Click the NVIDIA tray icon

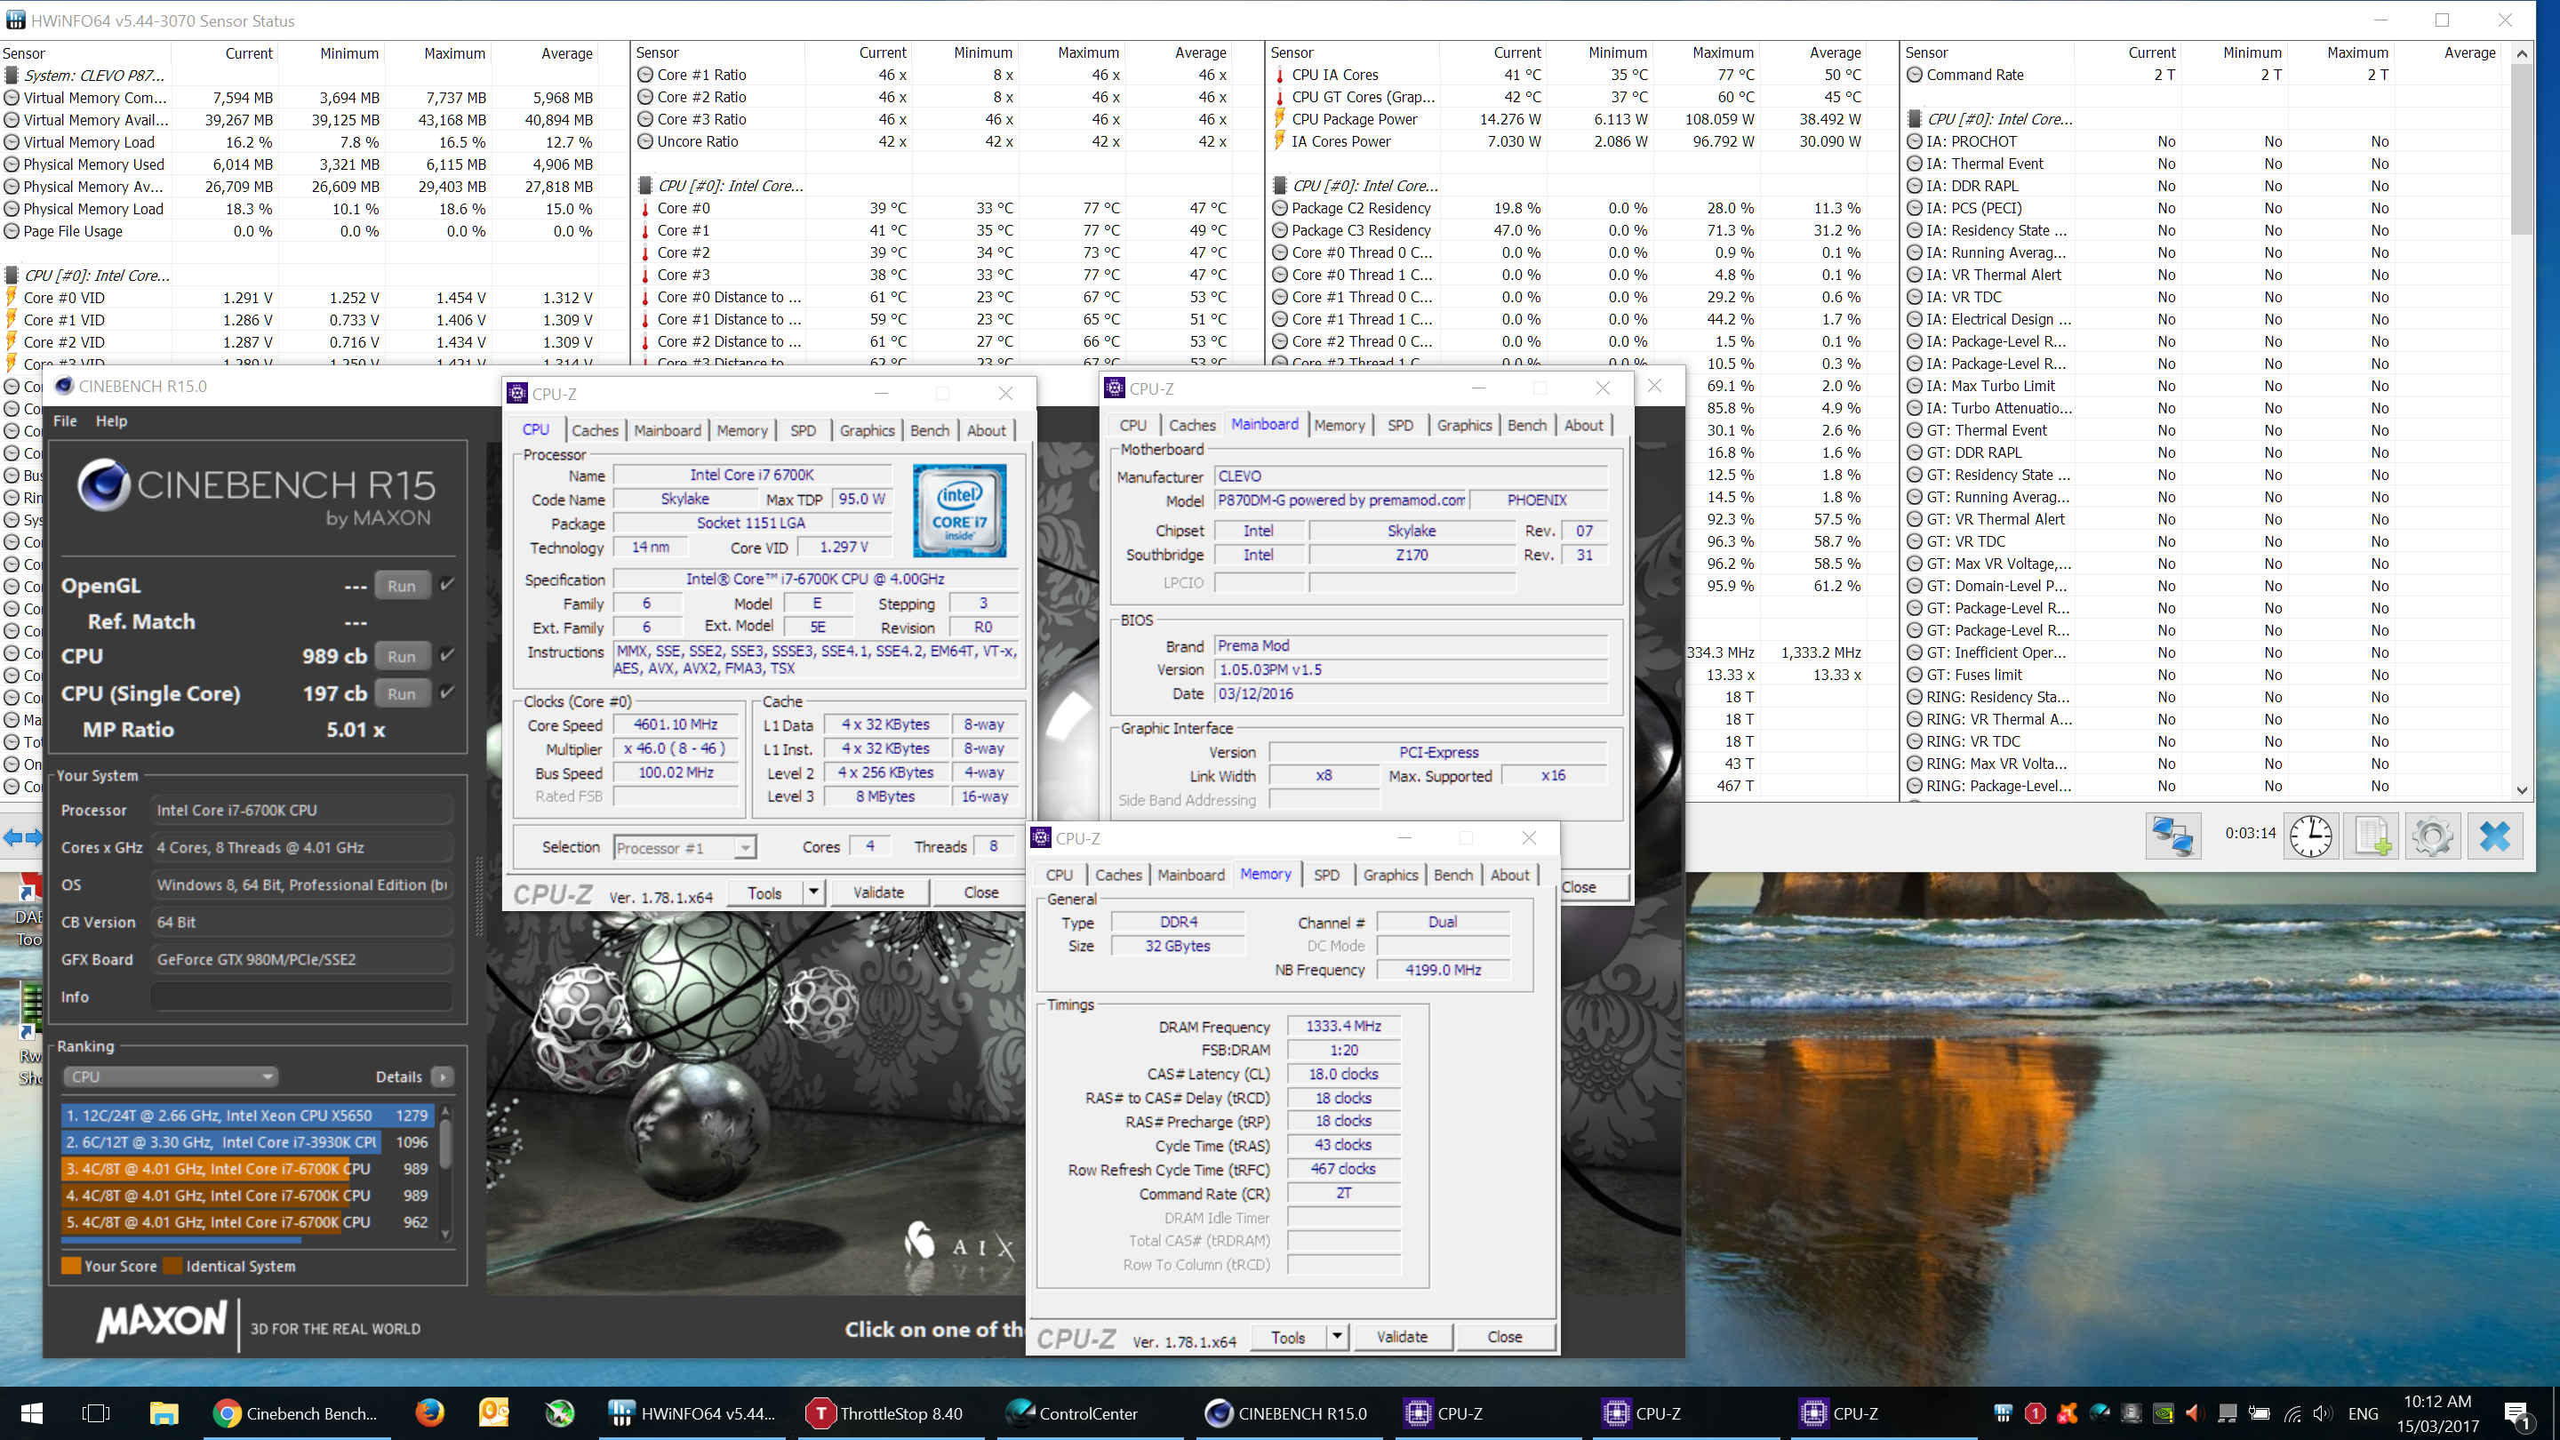click(x=2164, y=1413)
